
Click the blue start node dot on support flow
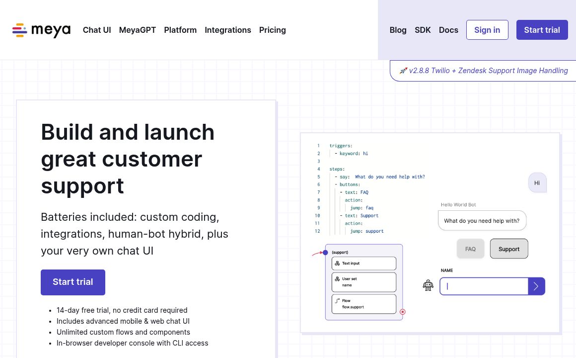[x=325, y=253]
